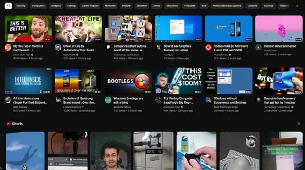This screenshot has width=305, height=170.
Task: Show more category chips with right arrow
Action: (x=297, y=6)
